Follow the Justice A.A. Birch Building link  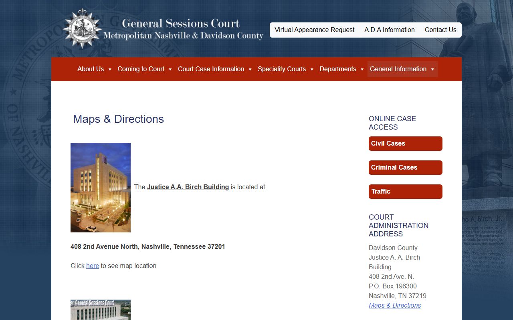click(188, 187)
